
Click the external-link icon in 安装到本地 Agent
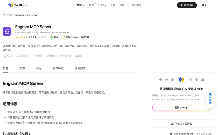tap(171, 134)
